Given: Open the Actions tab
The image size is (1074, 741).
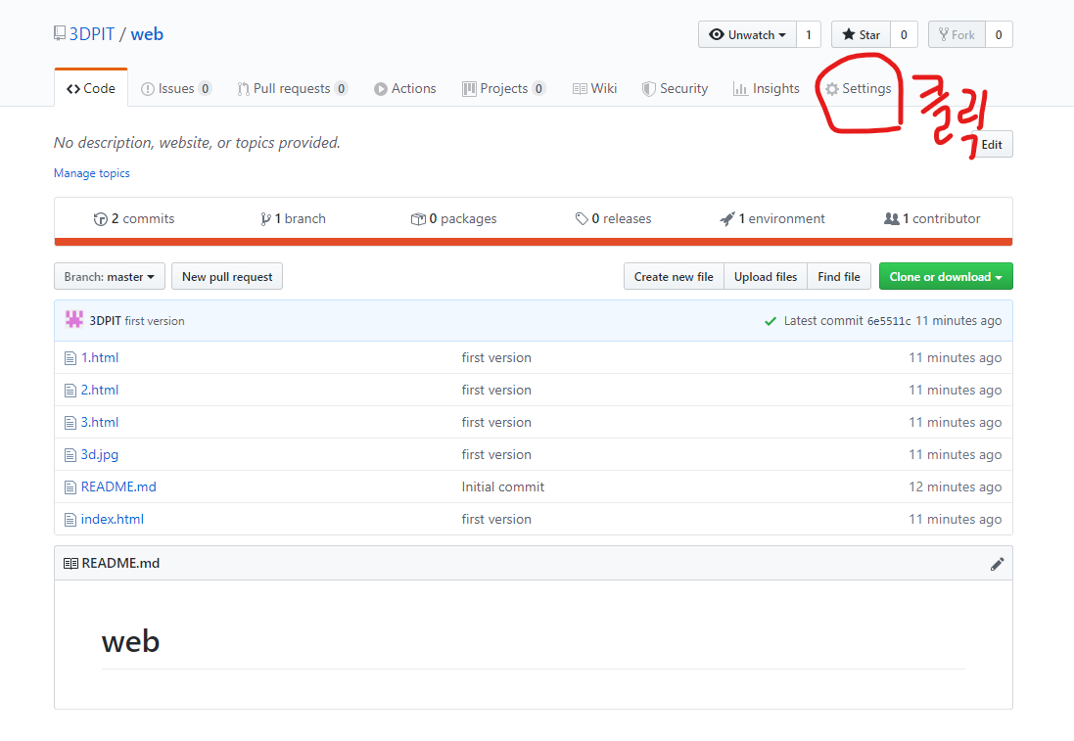Looking at the screenshot, I should coord(404,88).
